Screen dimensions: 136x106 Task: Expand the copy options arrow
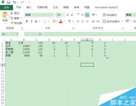click(x=22, y=18)
